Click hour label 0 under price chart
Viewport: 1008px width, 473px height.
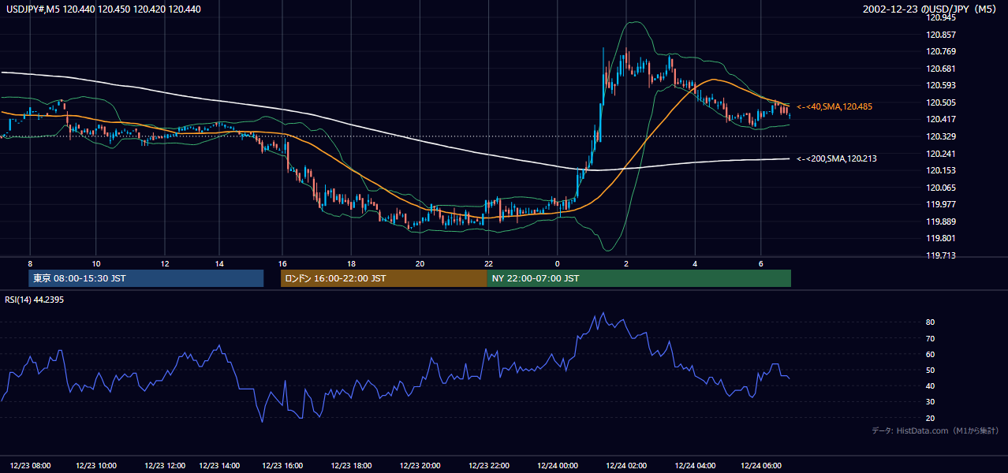click(x=557, y=263)
